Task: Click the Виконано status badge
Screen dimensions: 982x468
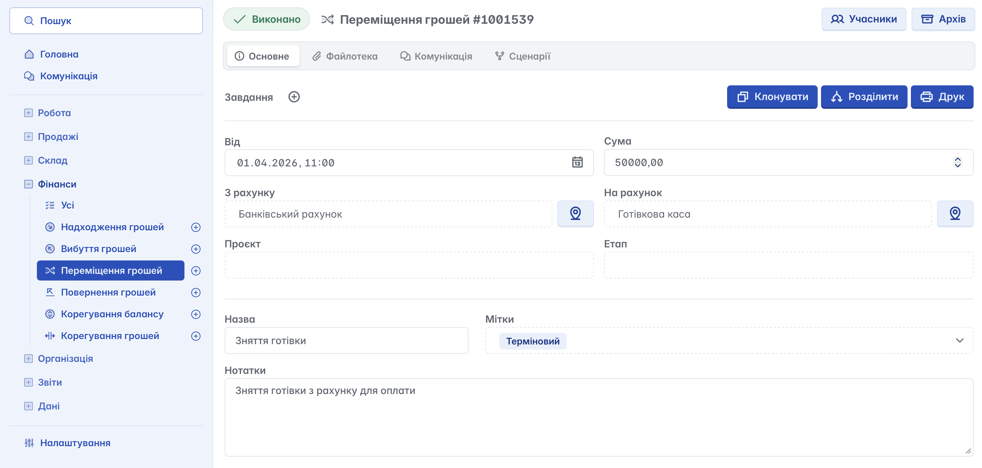Action: (x=267, y=19)
